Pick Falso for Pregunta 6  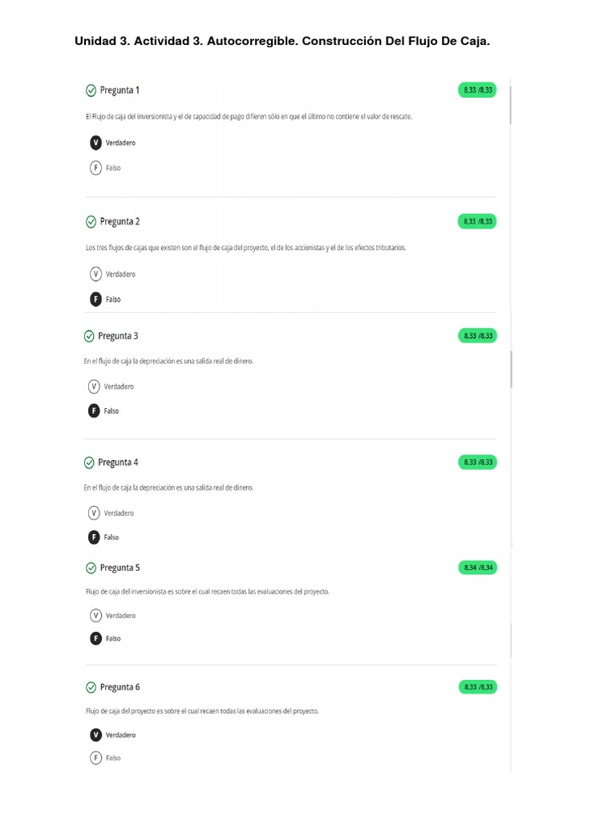click(96, 758)
